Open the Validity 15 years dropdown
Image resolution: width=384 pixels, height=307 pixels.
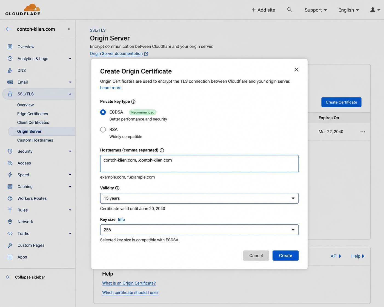(199, 198)
